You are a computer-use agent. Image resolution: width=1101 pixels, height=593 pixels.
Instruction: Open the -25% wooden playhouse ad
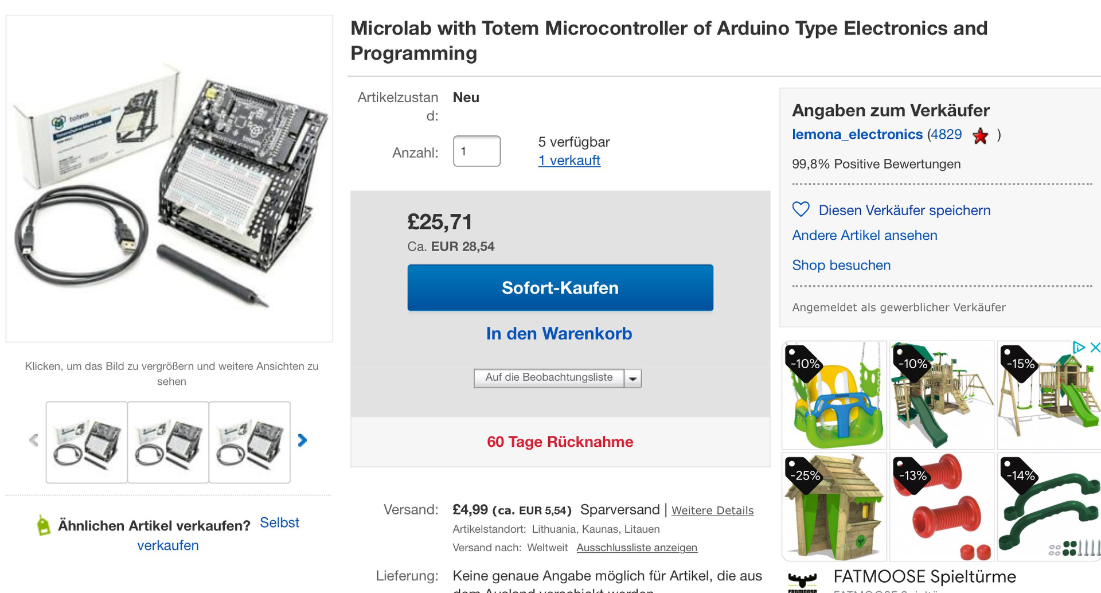click(834, 507)
